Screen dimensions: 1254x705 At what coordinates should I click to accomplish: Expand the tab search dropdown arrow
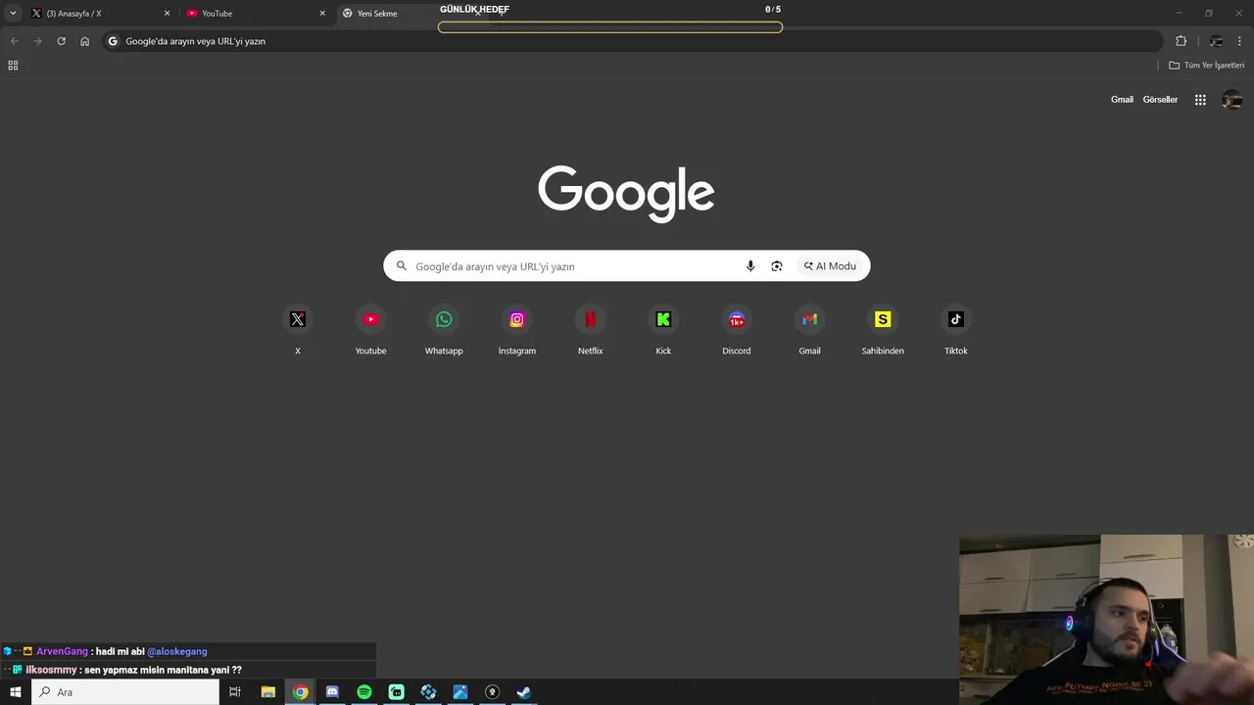pos(13,14)
